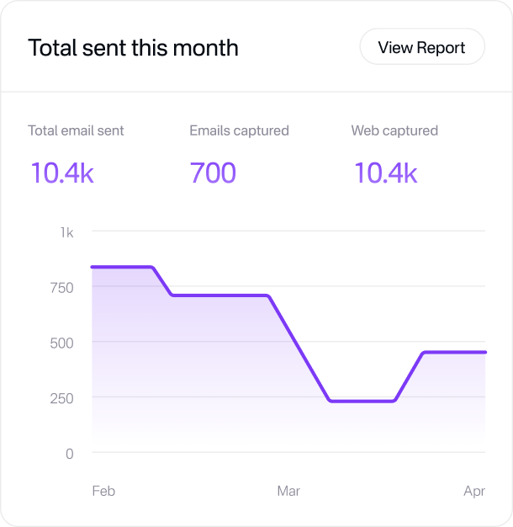The height and width of the screenshot is (527, 513).
Task: Click the 0 y-axis label
Action: [70, 454]
